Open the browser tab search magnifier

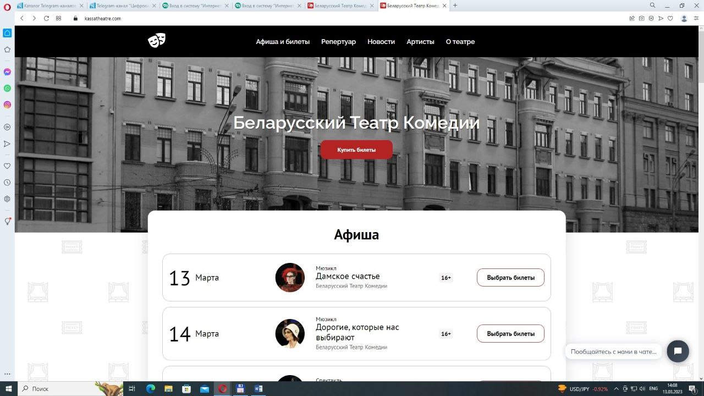point(653,5)
